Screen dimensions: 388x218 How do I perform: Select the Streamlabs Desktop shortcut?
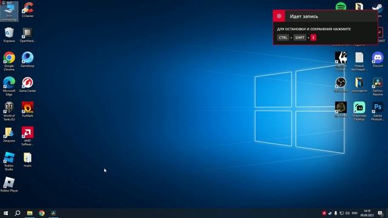[x=359, y=111]
